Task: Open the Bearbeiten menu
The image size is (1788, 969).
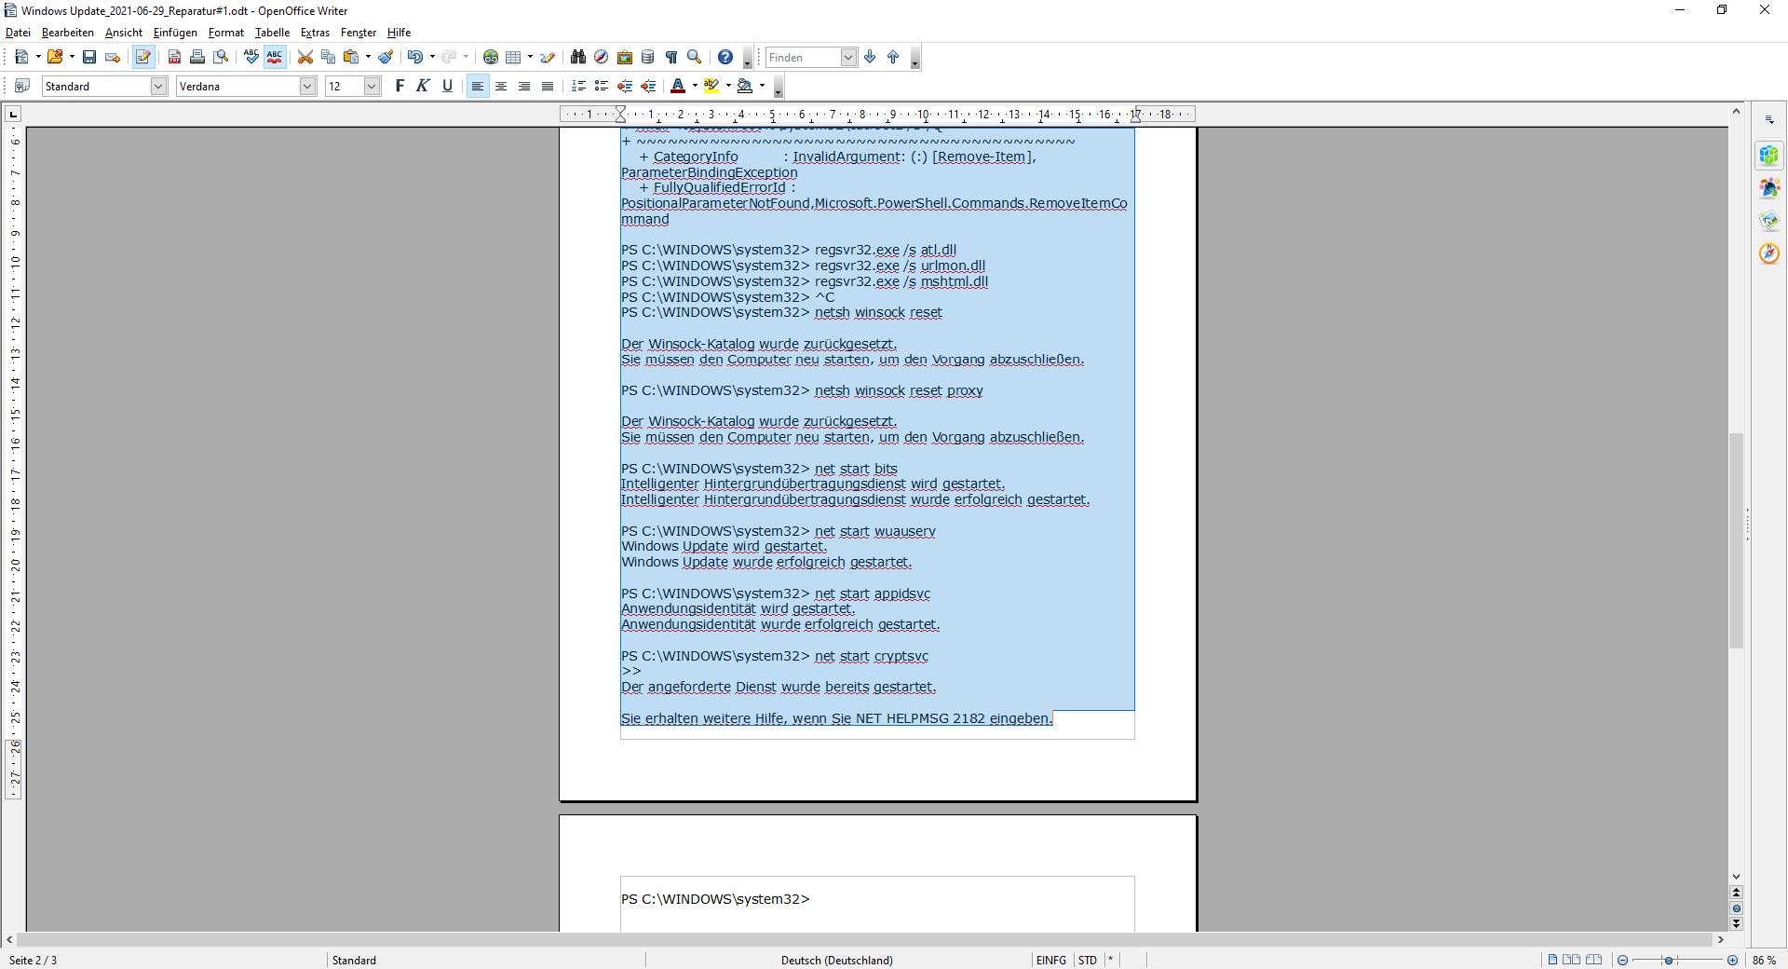Action: click(x=68, y=33)
